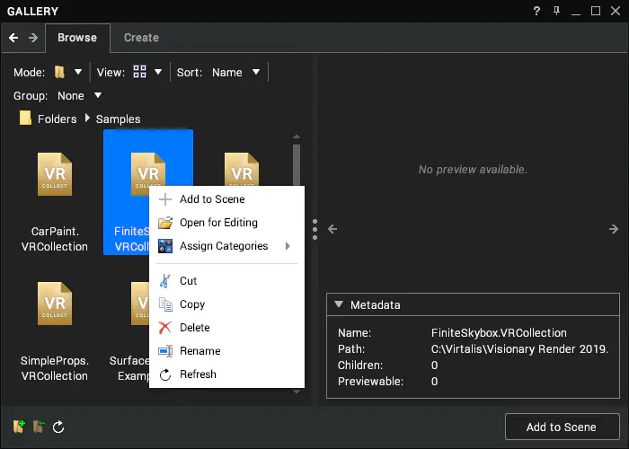The image size is (629, 449).
Task: Click the back arrow beside the Browse tab
Action: point(13,38)
